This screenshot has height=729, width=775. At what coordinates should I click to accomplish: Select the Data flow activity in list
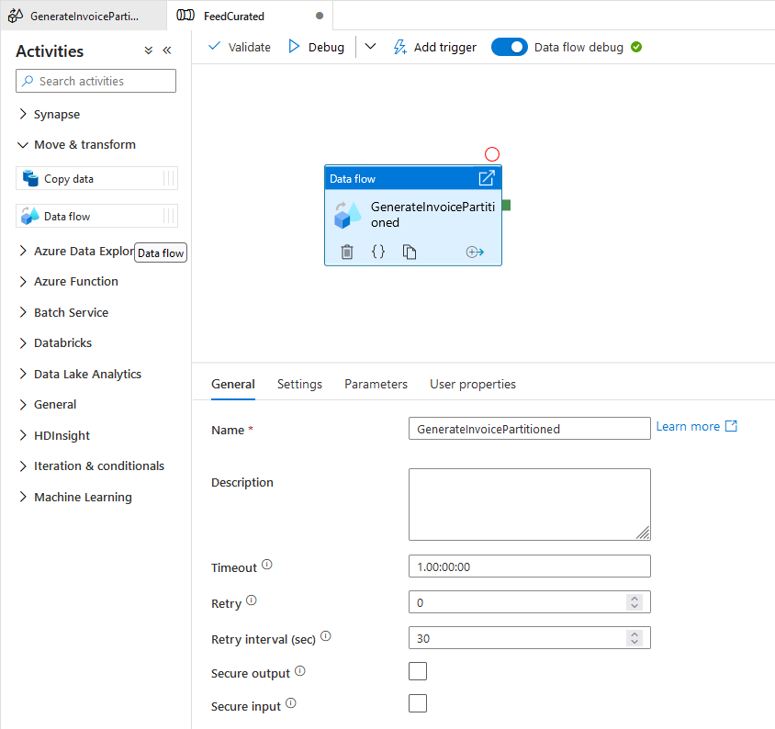(x=96, y=216)
